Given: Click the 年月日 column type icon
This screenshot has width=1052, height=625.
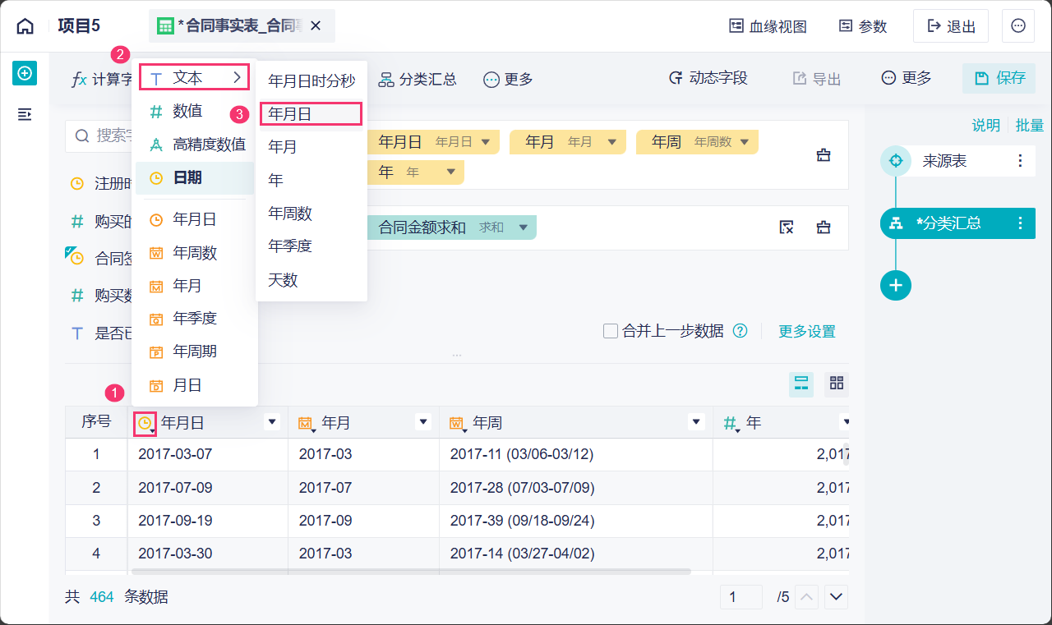Looking at the screenshot, I should pos(145,424).
